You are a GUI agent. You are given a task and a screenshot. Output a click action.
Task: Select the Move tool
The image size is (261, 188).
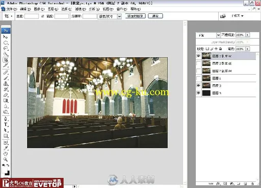tap(6, 37)
